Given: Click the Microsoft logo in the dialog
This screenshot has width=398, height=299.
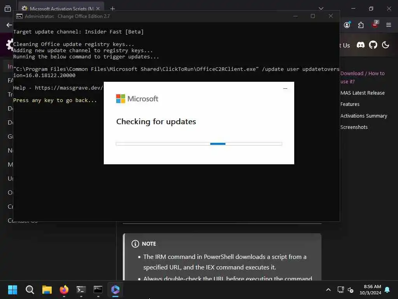Looking at the screenshot, I should [137, 98].
